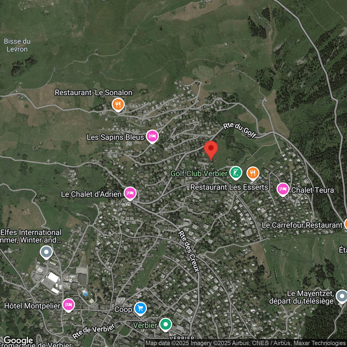Viewport: 347px width, 347px height.
Task: Click the Le Mayentzet télésiège marker
Action: (x=342, y=296)
